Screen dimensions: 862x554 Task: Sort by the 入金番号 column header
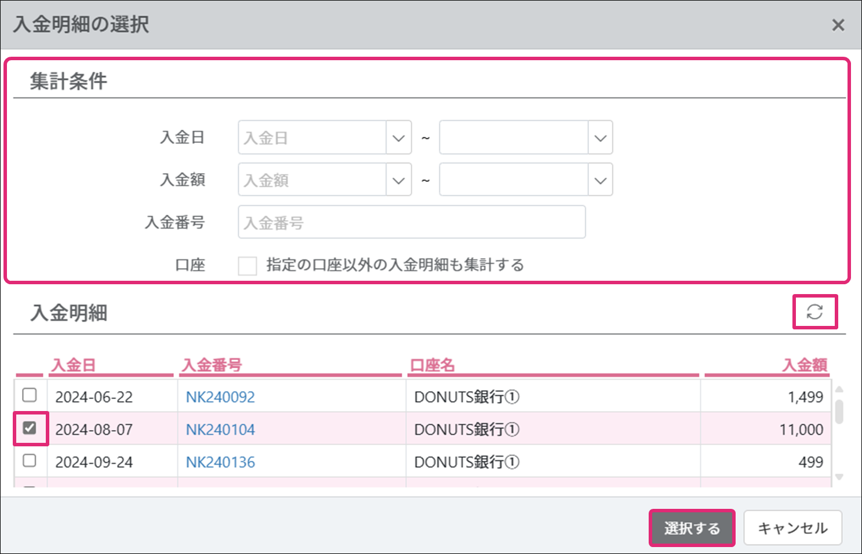(x=212, y=365)
